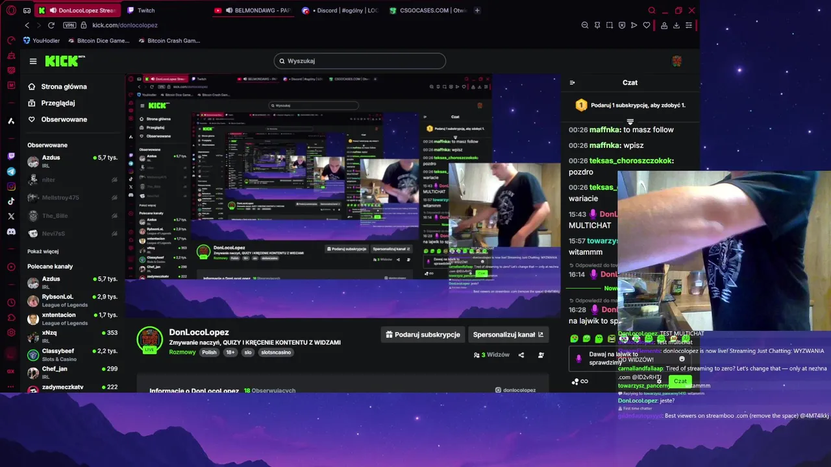The height and width of the screenshot is (467, 831).
Task: Add page to bookmarks with heart icon
Action: click(x=647, y=25)
